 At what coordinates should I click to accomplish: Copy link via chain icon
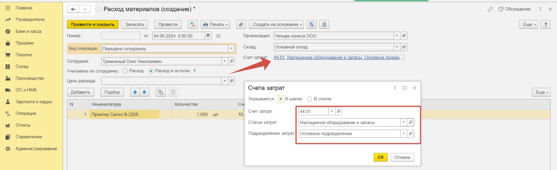(490, 9)
